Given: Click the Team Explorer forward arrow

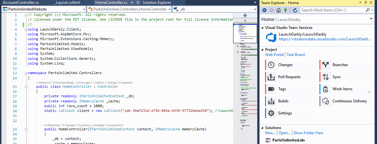Looking at the screenshot, I should (x=271, y=10).
